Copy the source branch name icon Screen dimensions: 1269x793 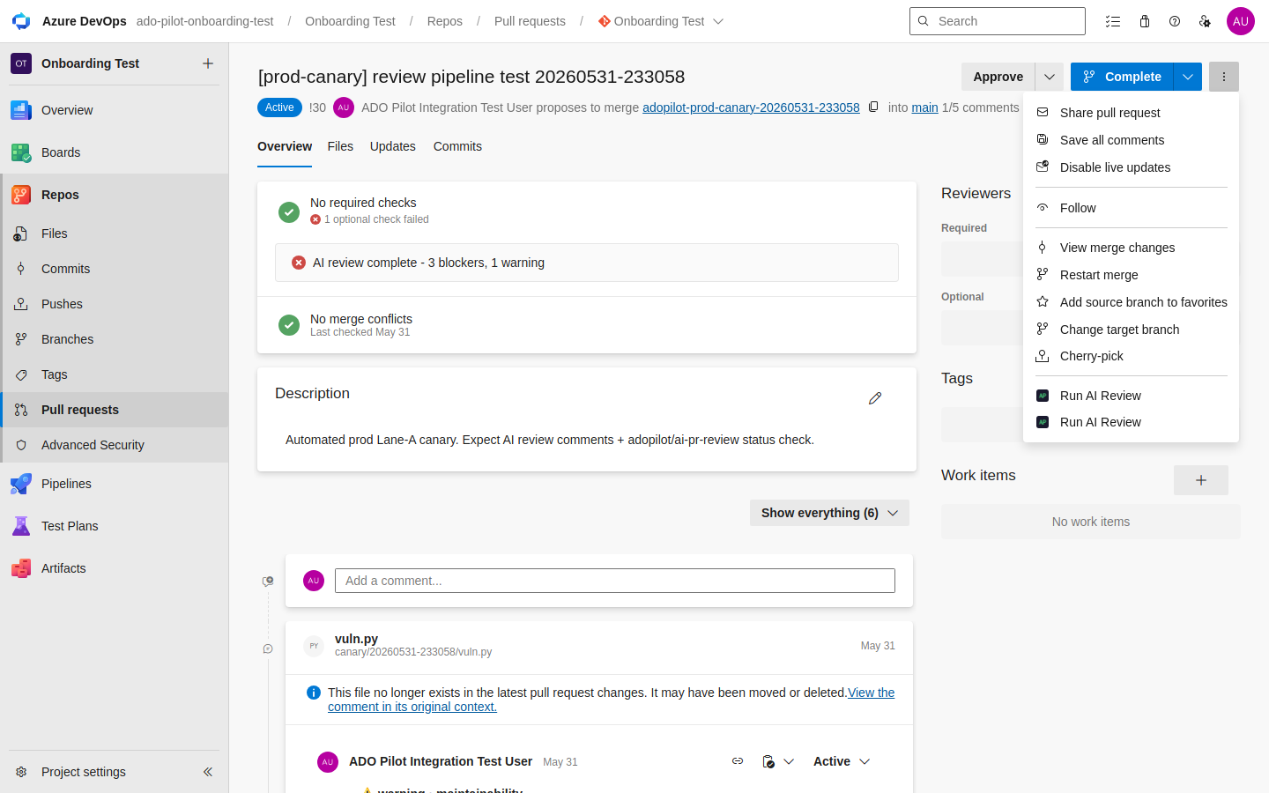click(x=873, y=107)
